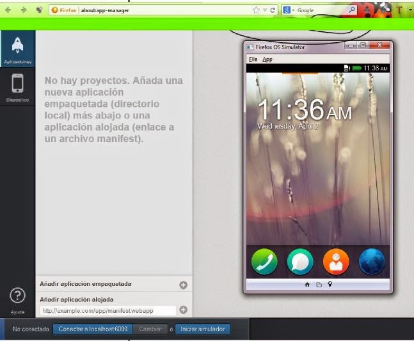The width and height of the screenshot is (414, 341).
Task: Open the Ayuda help icon
Action: (17, 296)
